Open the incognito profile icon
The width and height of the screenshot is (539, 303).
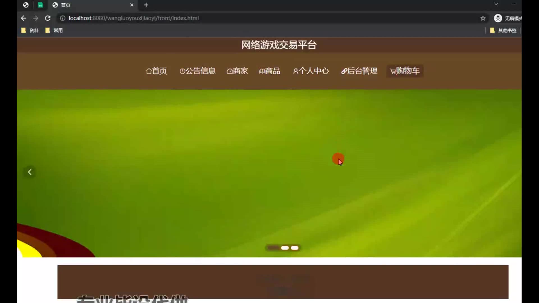[498, 18]
